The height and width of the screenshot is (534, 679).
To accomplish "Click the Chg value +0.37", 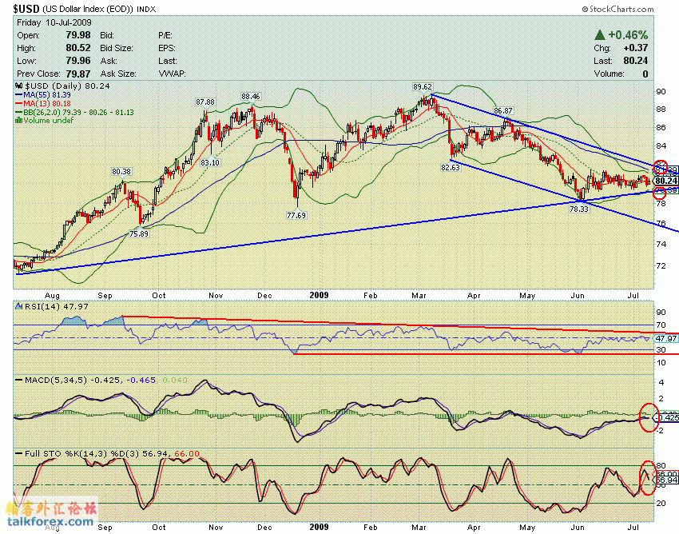I will pos(636,48).
